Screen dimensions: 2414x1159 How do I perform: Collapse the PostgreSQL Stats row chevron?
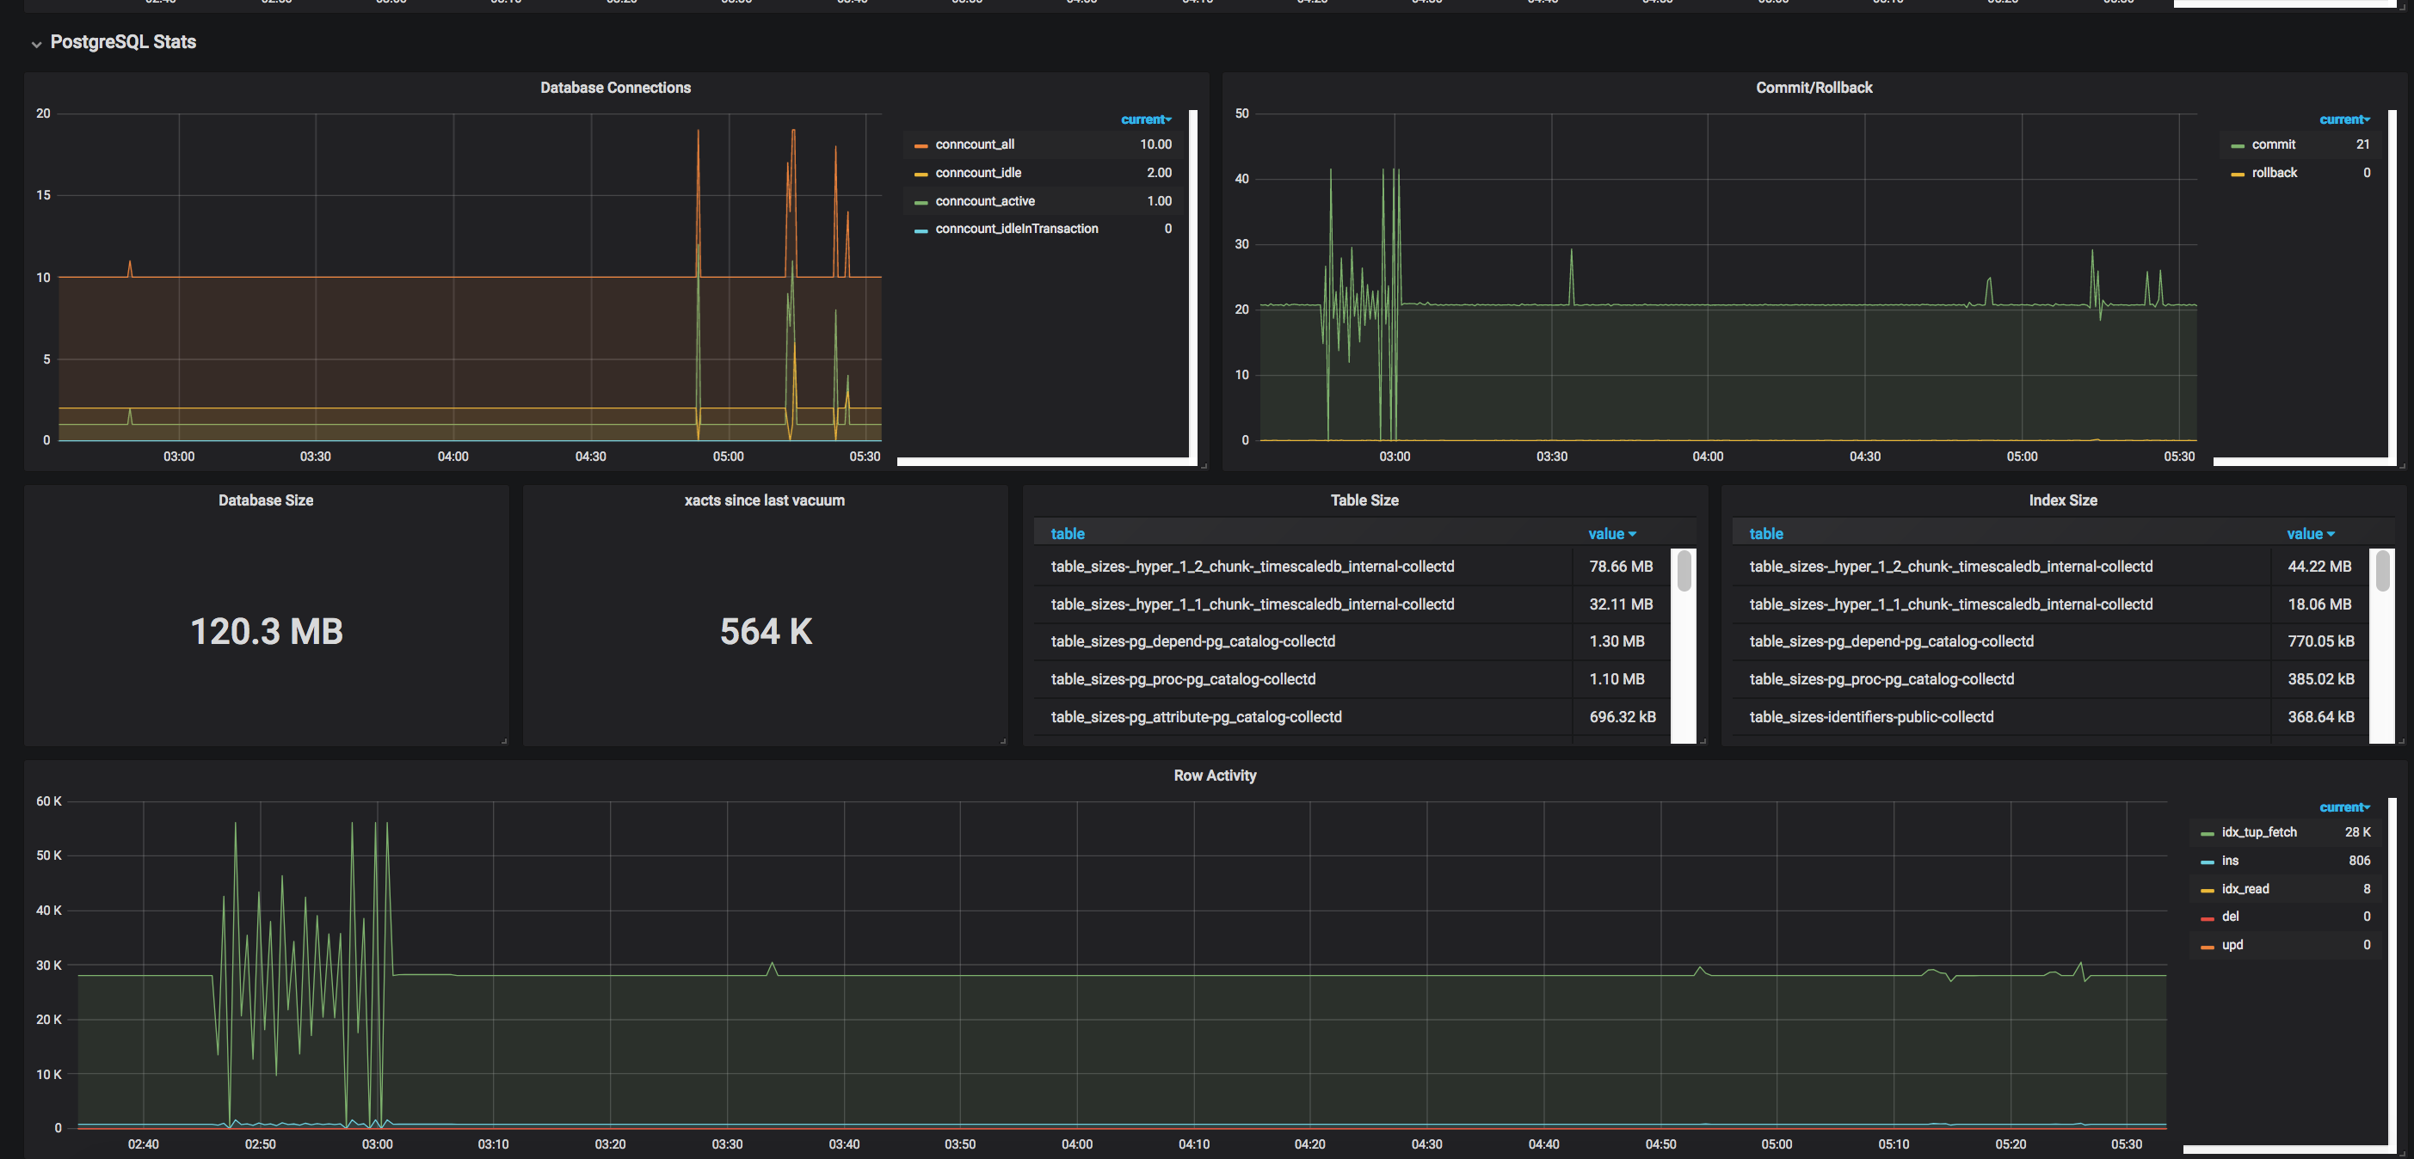point(36,43)
